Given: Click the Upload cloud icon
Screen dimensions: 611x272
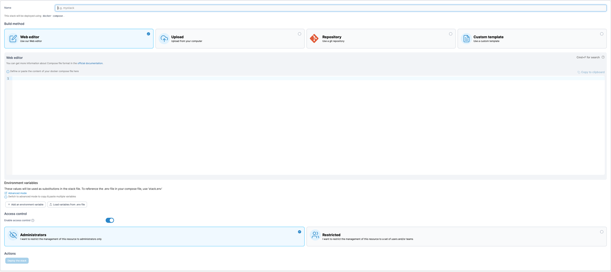Looking at the screenshot, I should 164,39.
